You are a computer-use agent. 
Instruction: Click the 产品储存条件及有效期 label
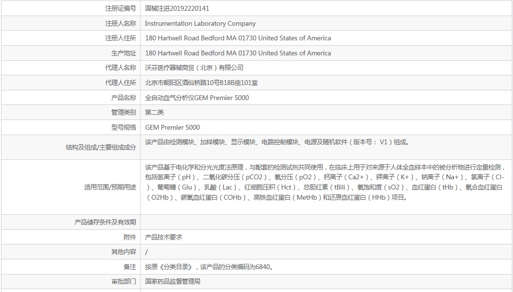pos(105,223)
